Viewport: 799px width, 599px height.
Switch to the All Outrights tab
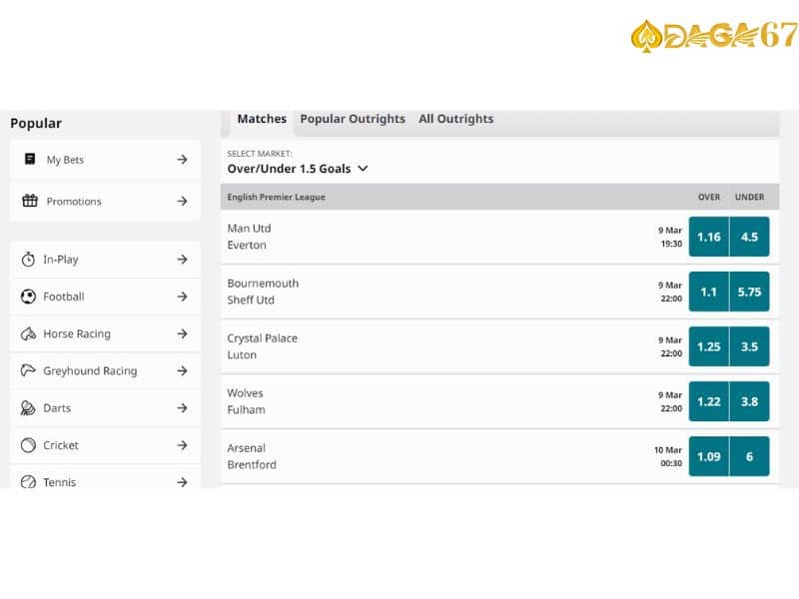tap(456, 119)
